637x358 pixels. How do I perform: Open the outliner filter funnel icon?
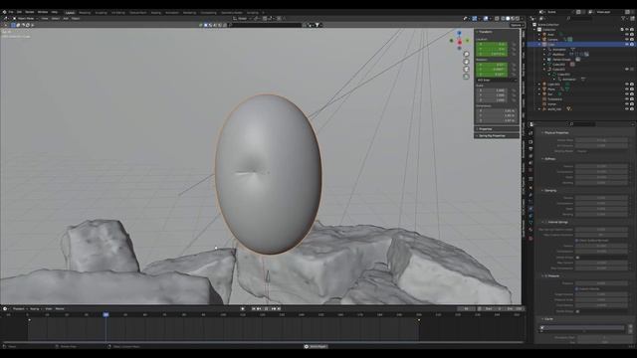[x=624, y=18]
